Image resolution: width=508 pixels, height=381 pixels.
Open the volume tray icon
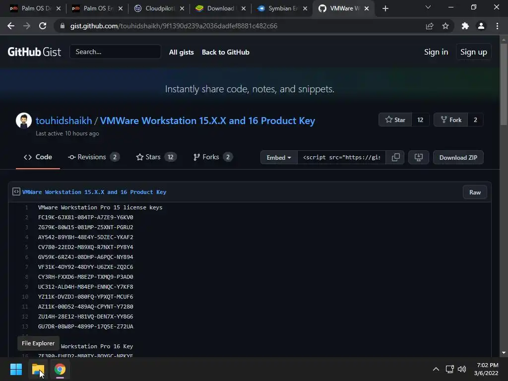pyautogui.click(x=462, y=369)
